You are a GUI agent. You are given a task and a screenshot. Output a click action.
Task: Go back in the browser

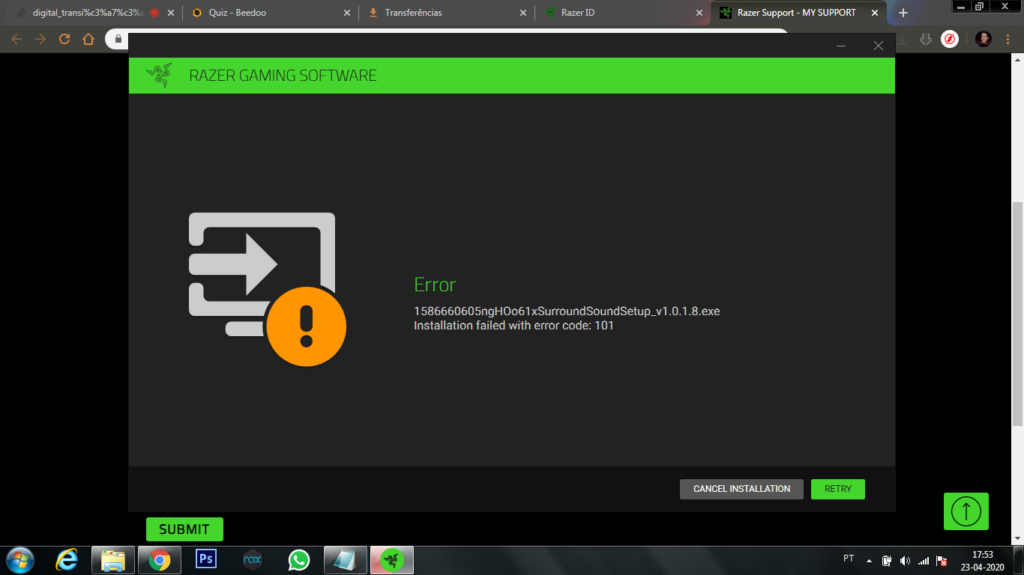tap(16, 39)
